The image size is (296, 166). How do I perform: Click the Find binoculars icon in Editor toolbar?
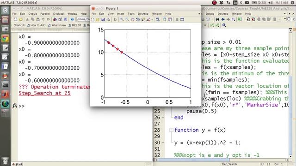coord(217,19)
